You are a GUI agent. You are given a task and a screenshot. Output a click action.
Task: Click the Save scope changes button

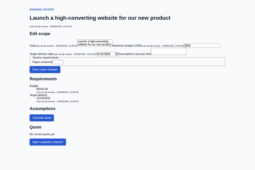coord(45,70)
